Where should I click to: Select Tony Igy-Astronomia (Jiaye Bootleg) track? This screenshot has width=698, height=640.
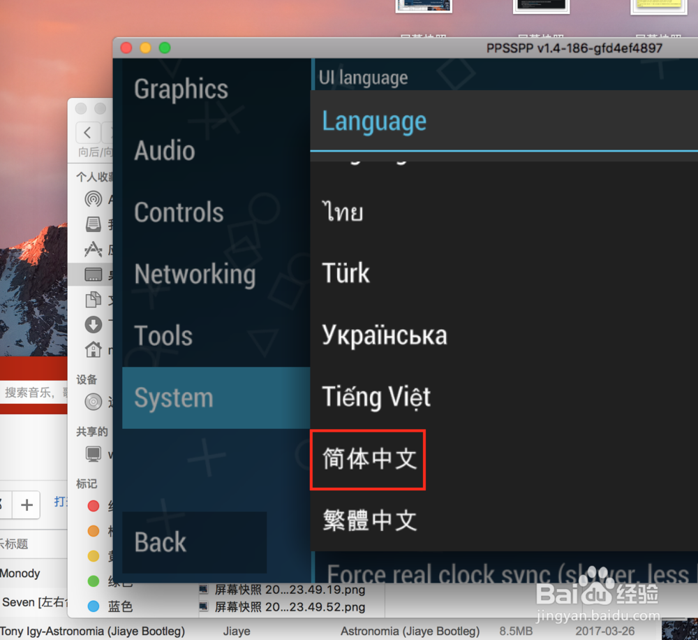click(92, 631)
